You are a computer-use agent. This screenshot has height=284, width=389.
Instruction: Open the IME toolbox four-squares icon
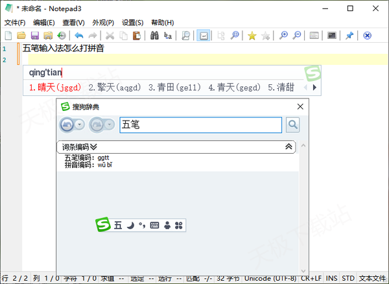[179, 225]
